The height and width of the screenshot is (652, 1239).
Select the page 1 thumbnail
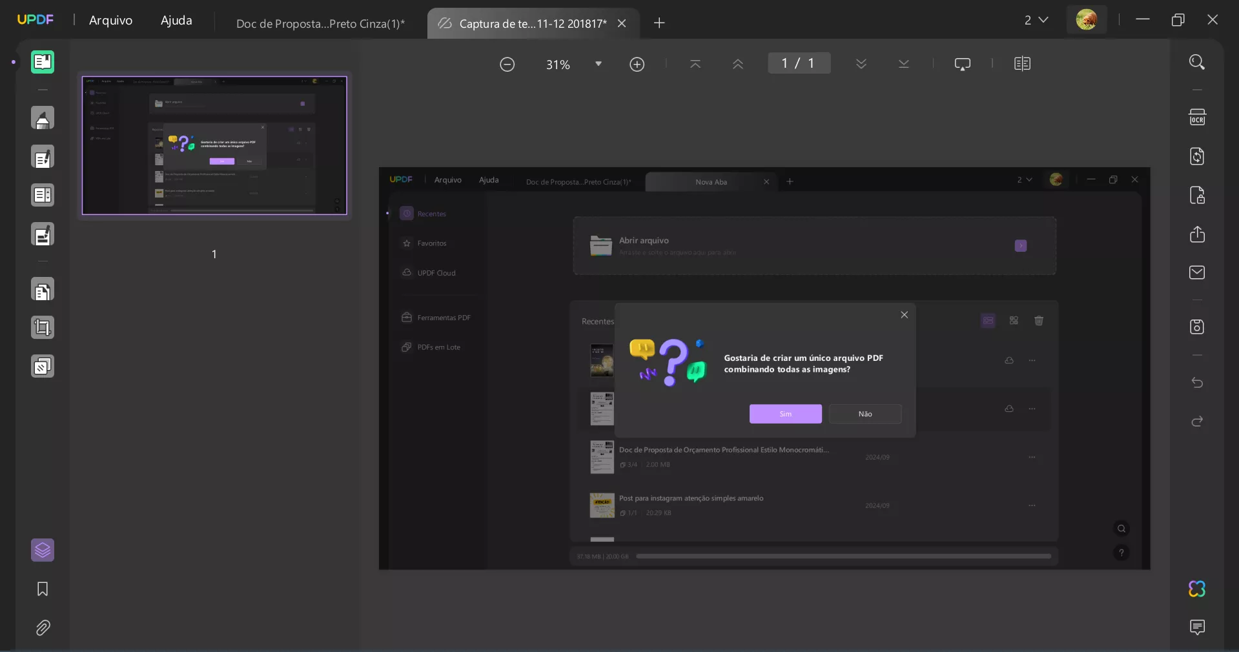214,146
